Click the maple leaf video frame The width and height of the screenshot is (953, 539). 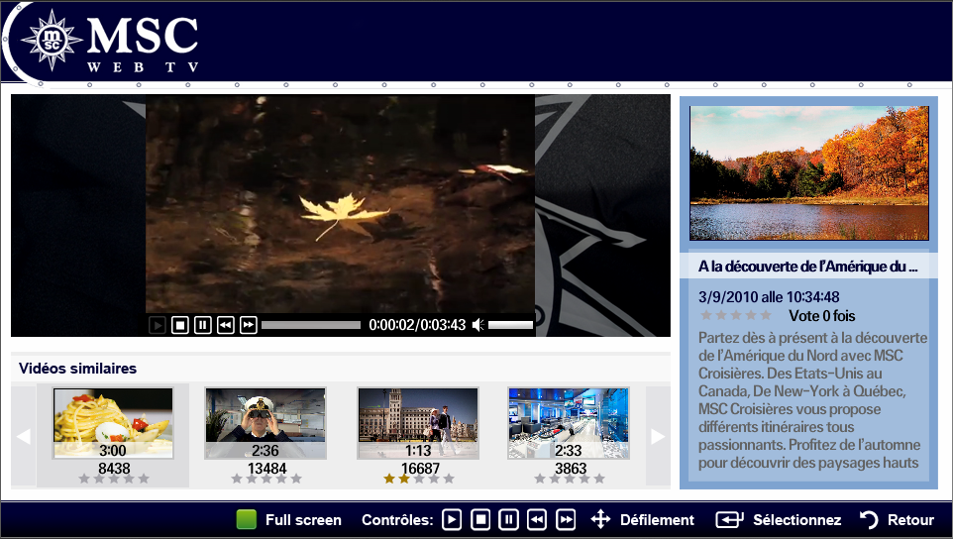pos(340,204)
